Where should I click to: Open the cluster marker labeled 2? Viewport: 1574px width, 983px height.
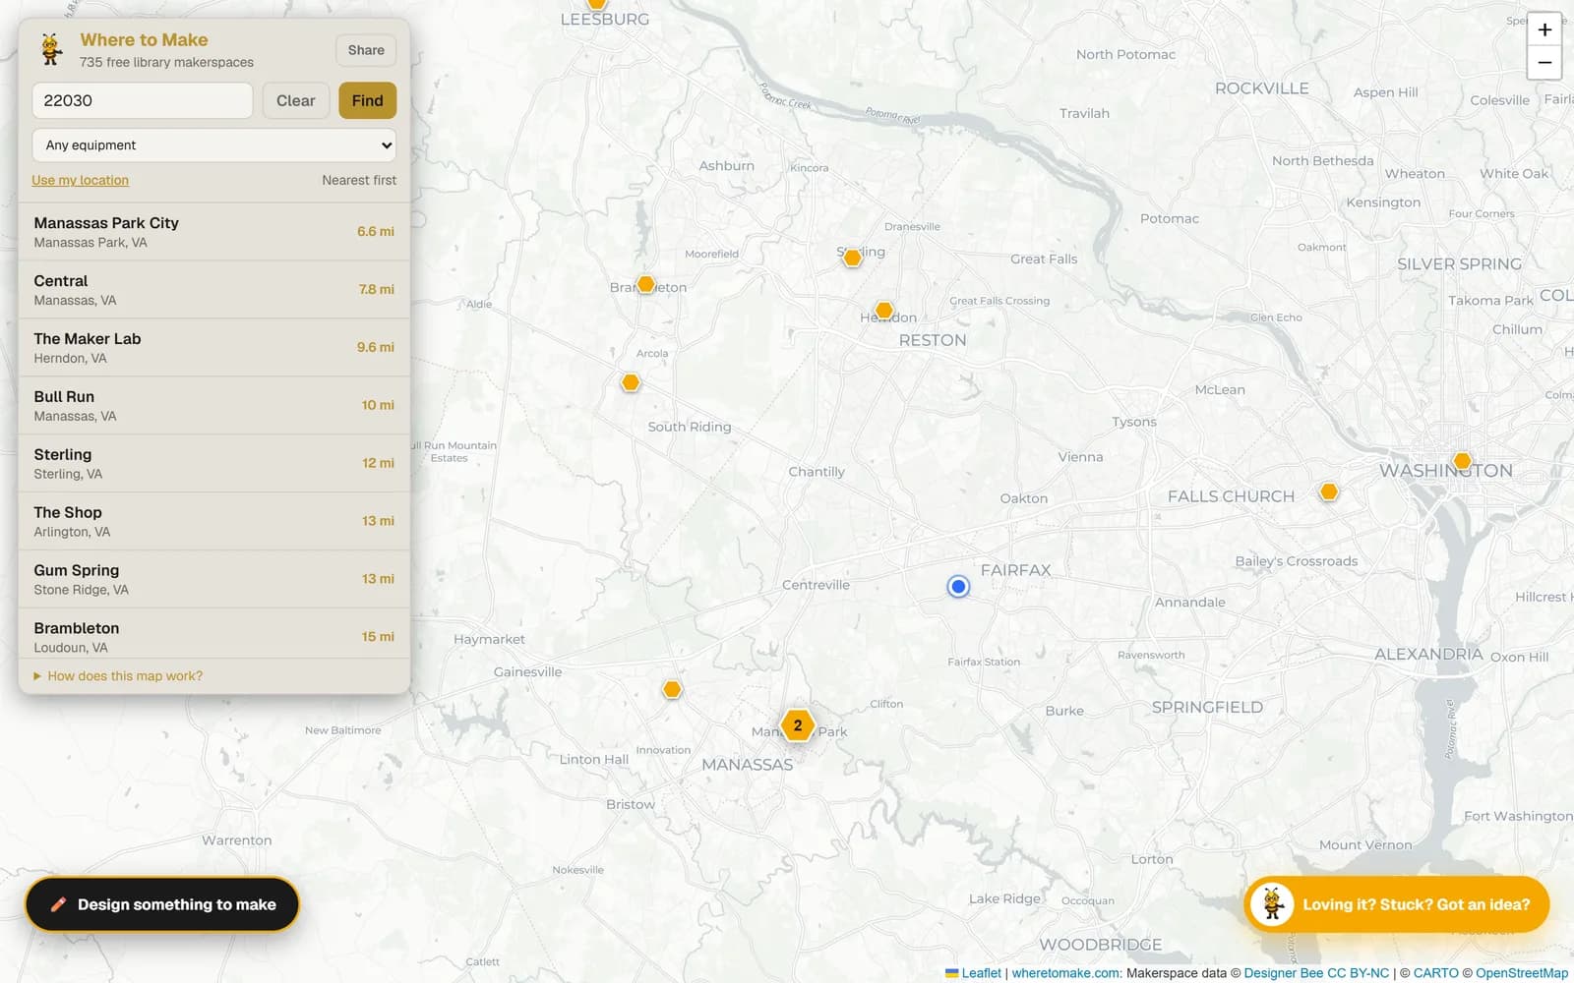[x=798, y=725]
